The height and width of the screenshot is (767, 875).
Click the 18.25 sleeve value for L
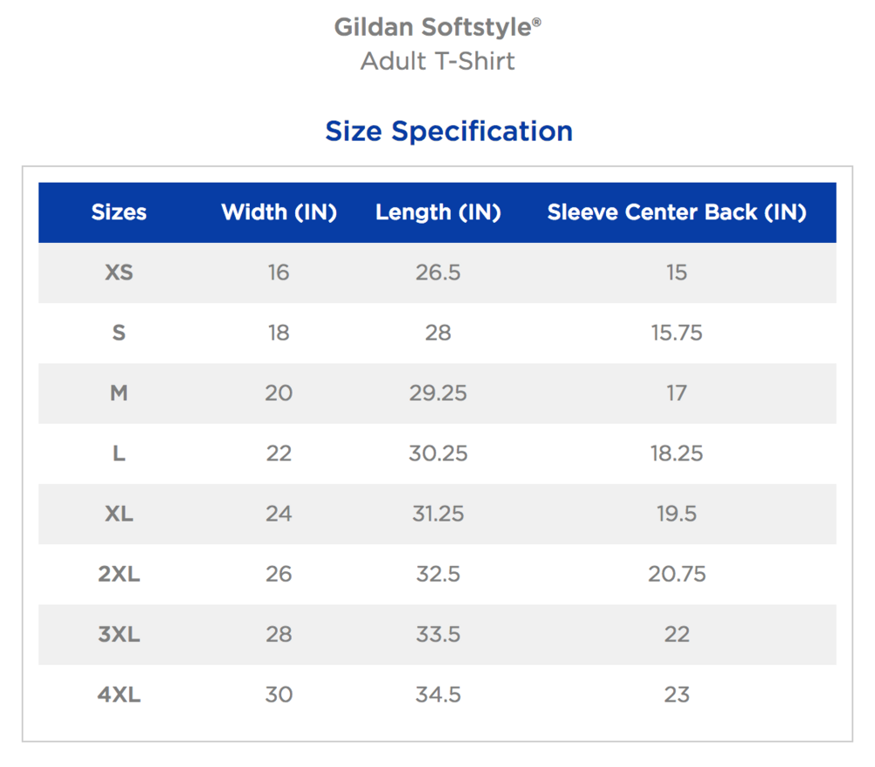(676, 454)
